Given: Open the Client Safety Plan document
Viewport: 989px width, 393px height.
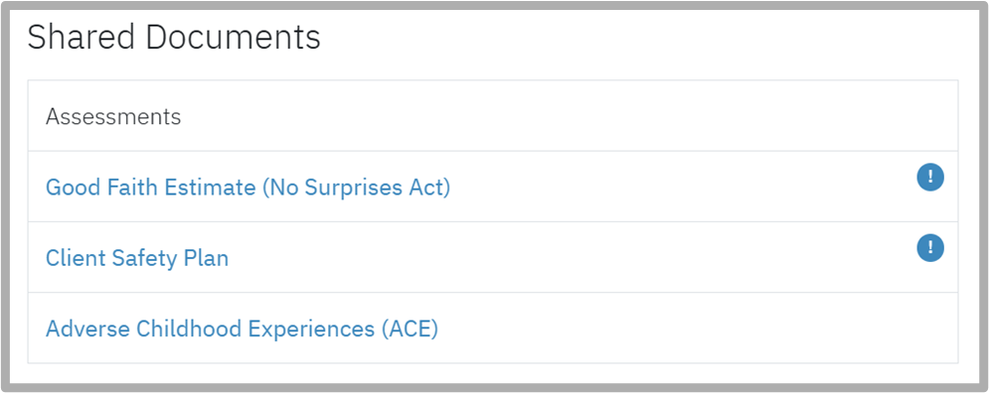Looking at the screenshot, I should click(x=137, y=258).
